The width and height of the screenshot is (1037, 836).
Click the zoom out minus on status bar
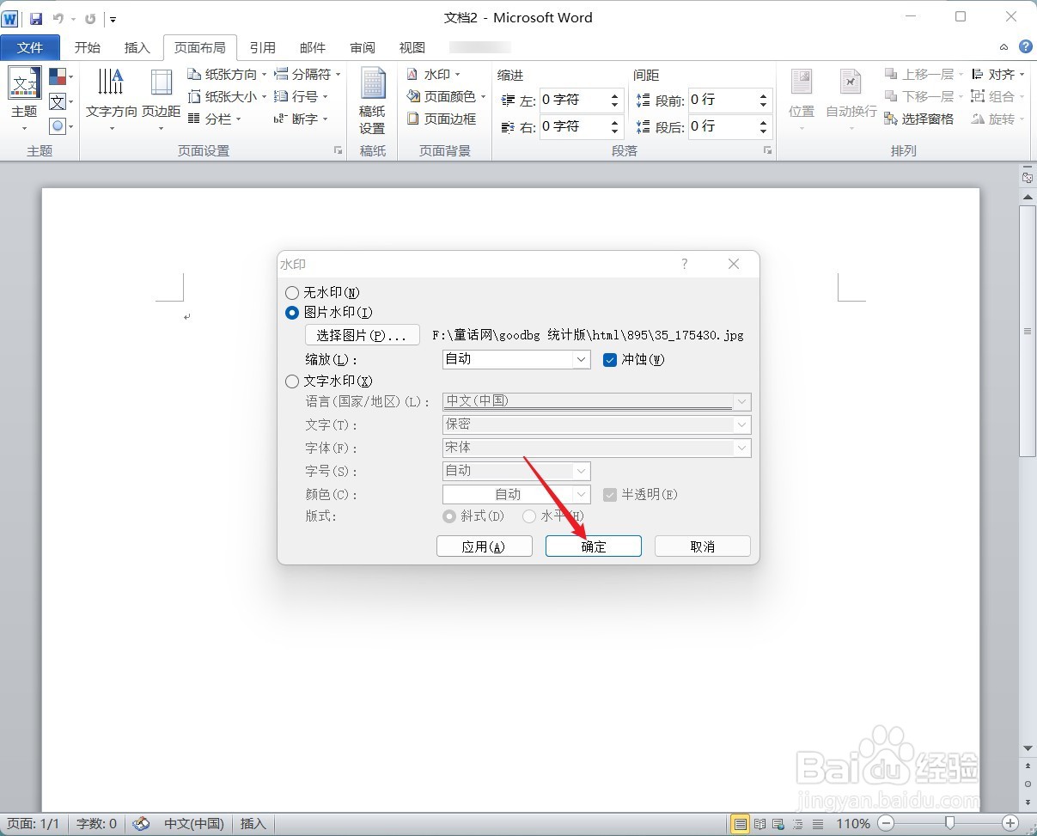pyautogui.click(x=887, y=823)
